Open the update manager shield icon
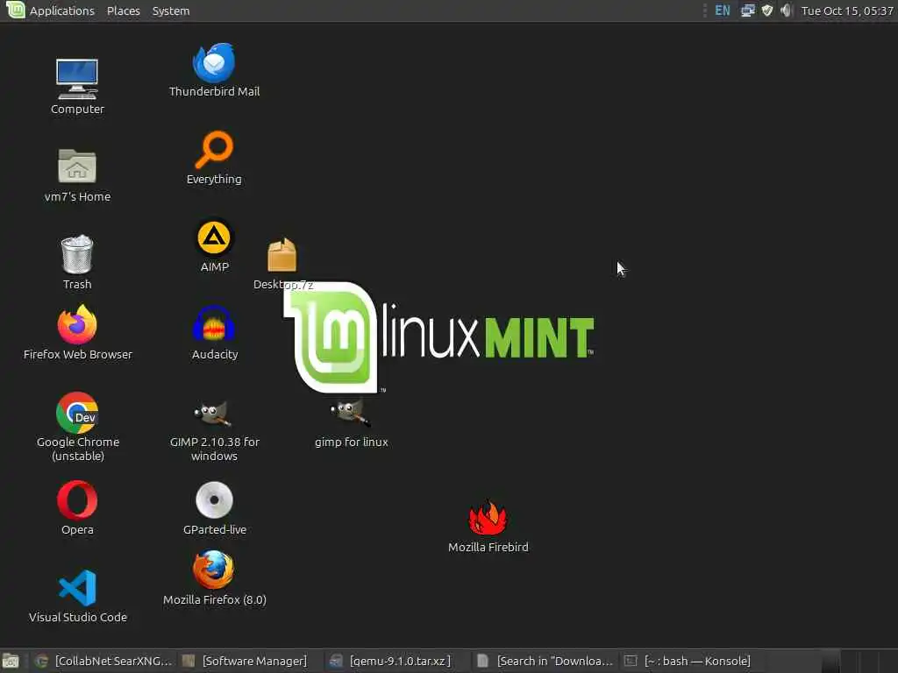898x673 pixels. 767,11
